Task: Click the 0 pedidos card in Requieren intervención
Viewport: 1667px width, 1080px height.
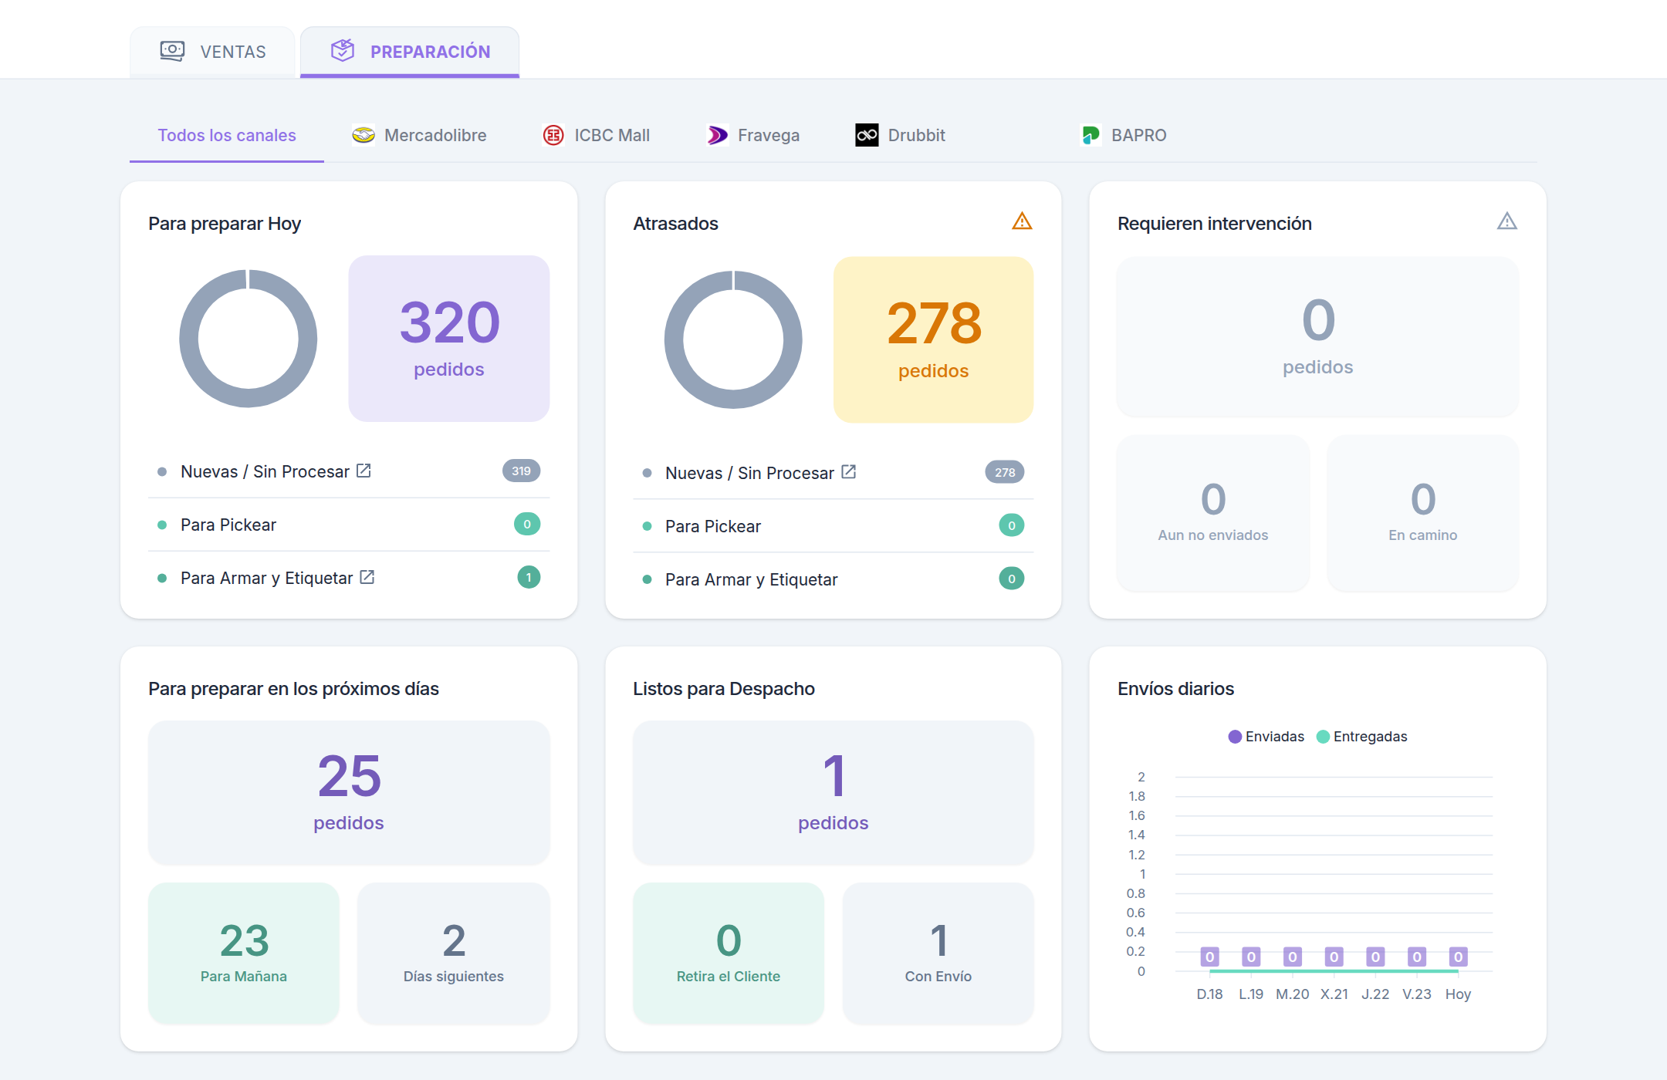Action: (x=1318, y=337)
